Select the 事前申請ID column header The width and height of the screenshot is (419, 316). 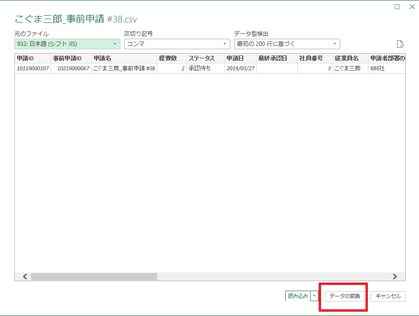click(x=71, y=58)
